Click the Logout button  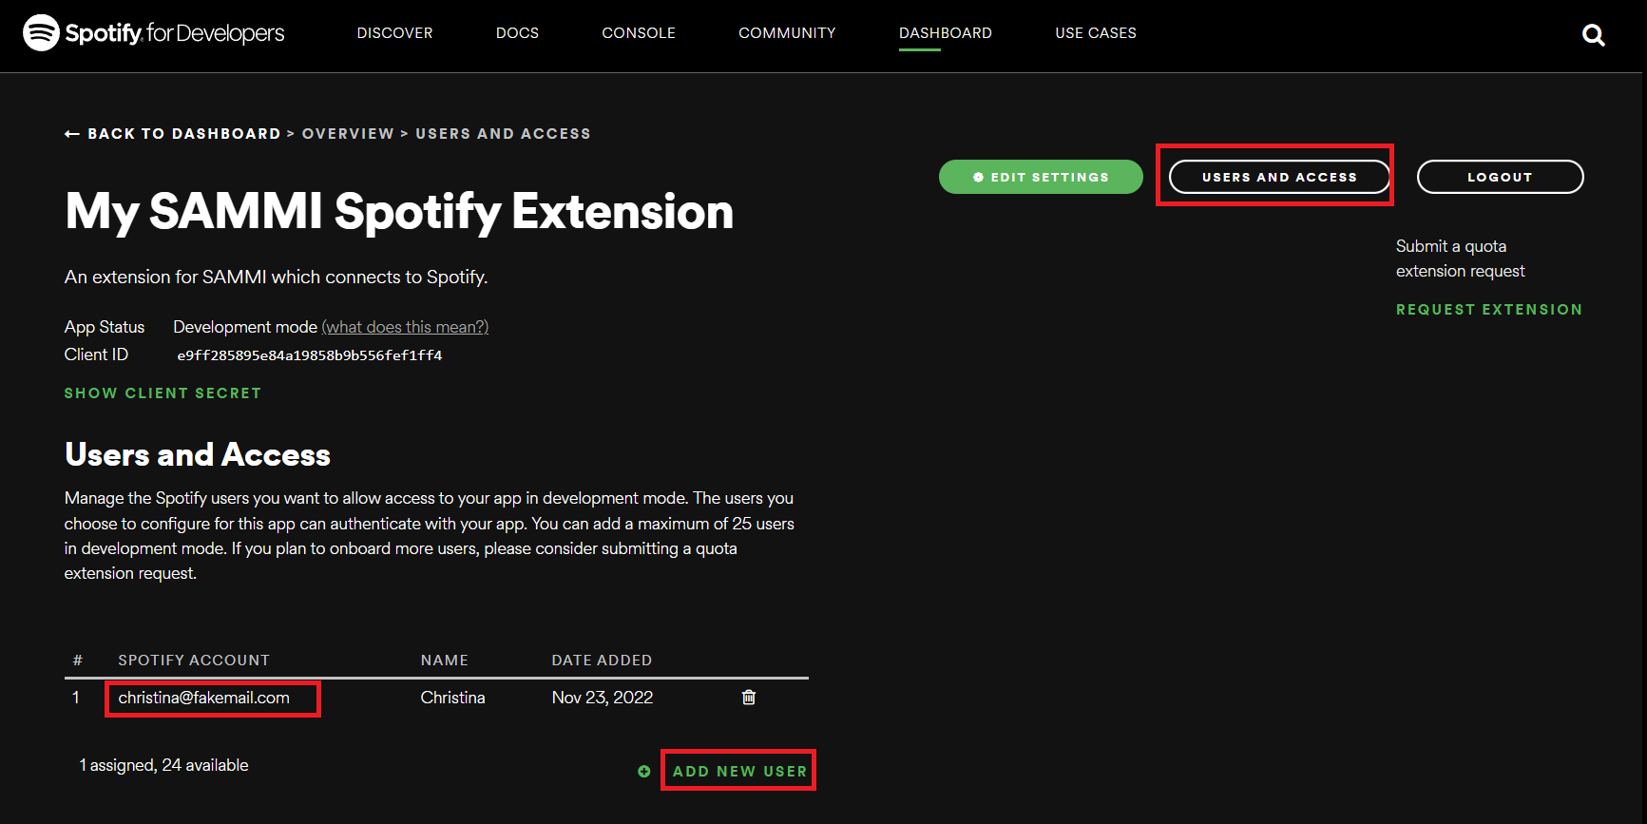(1500, 177)
